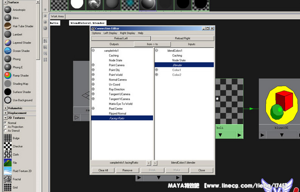This screenshot has height=192, width=300.
Task: Open the Left Display menu
Action: [110, 33]
